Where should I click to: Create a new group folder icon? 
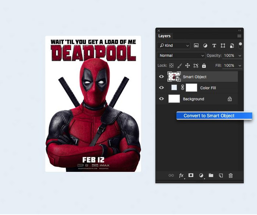click(x=211, y=175)
